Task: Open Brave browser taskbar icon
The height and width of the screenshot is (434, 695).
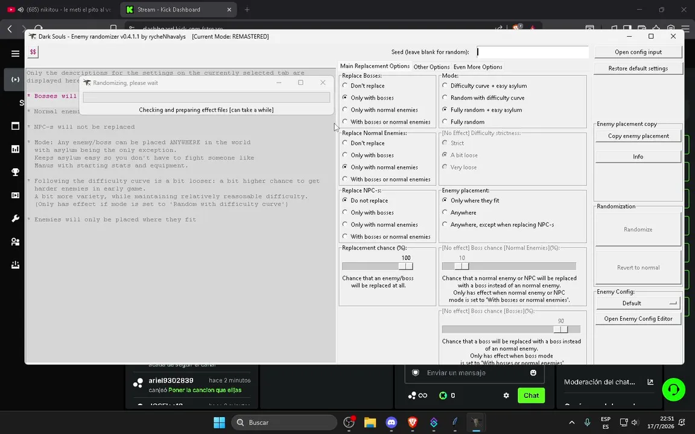Action: point(412,423)
